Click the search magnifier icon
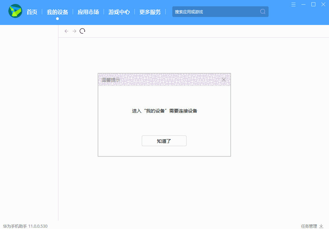The width and height of the screenshot is (329, 229). (263, 12)
